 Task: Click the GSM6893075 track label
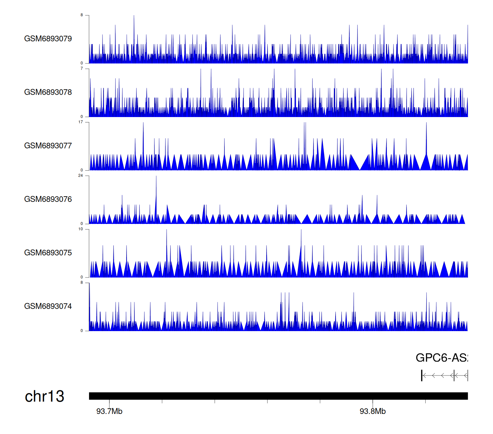48,253
